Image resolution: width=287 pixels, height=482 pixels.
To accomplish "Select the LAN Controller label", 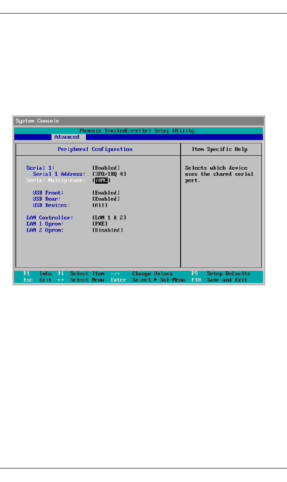I will click(50, 218).
